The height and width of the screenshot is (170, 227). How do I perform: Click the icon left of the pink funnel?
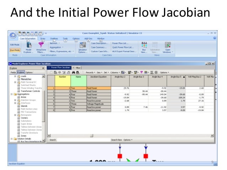pyautogui.click(x=136, y=72)
